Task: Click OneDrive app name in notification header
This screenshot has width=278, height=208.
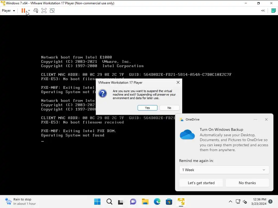Action: tap(192, 119)
